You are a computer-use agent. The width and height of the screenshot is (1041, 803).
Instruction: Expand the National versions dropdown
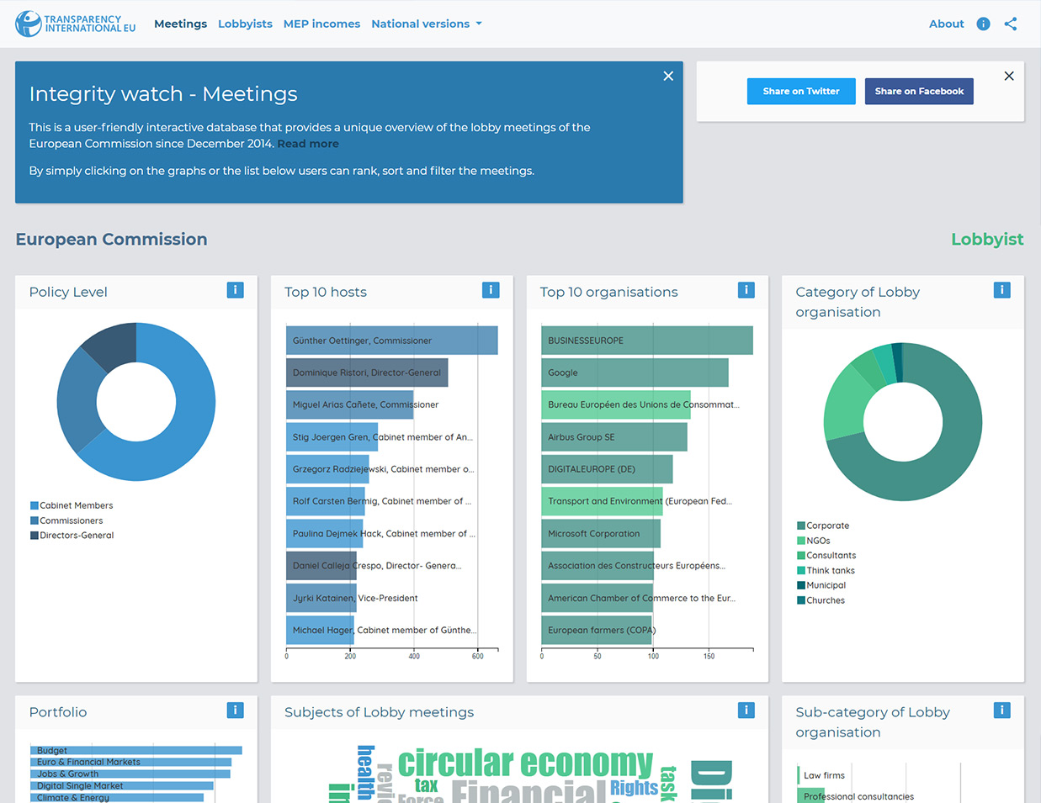pyautogui.click(x=427, y=24)
